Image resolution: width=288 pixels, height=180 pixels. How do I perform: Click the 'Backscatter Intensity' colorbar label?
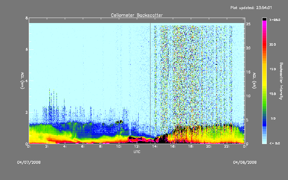281,81
